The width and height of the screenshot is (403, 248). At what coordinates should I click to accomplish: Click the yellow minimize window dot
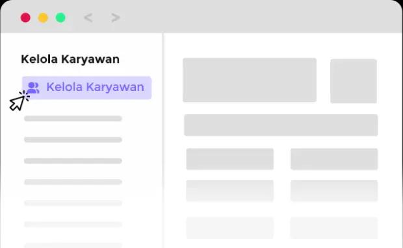43,18
